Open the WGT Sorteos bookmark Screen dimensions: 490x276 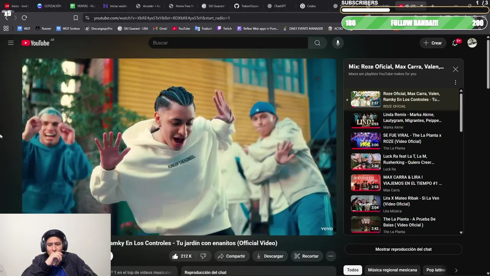(x=68, y=28)
